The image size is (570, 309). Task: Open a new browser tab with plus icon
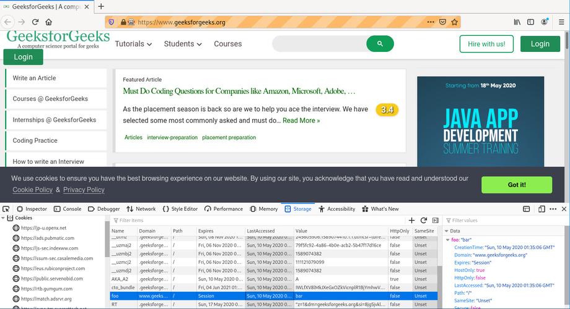coord(101,7)
